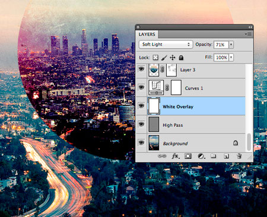Viewport: 267px width, 217px height.
Task: Select the LAYERS tab
Action: (x=147, y=34)
